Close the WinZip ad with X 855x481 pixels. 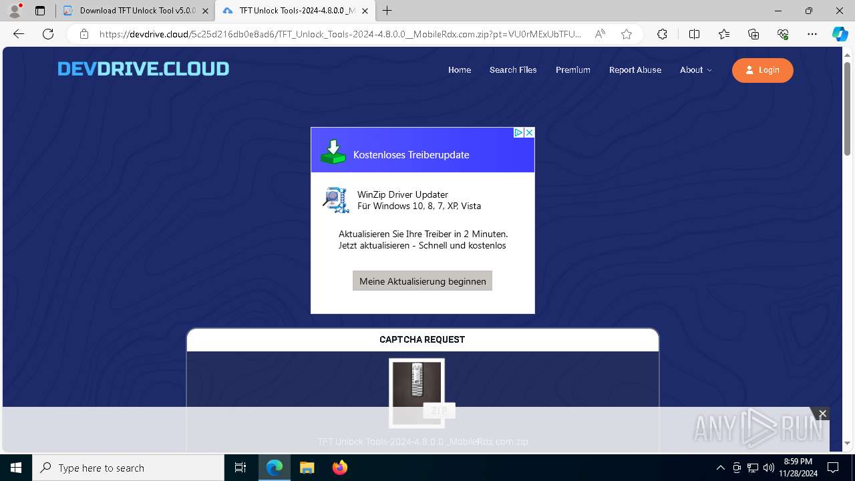point(529,132)
